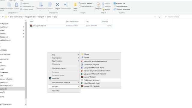The width and height of the screenshot is (192, 108).
Task: Click Invert selection (Обратить выделение)
Action: coord(122,9)
